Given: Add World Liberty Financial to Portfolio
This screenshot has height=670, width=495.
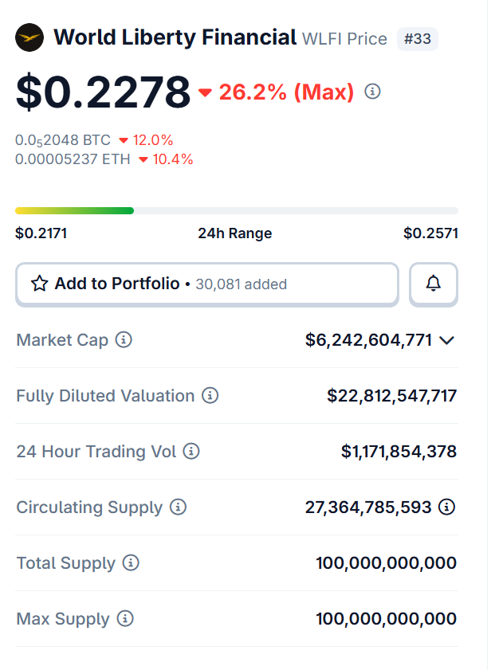Looking at the screenshot, I should (207, 284).
